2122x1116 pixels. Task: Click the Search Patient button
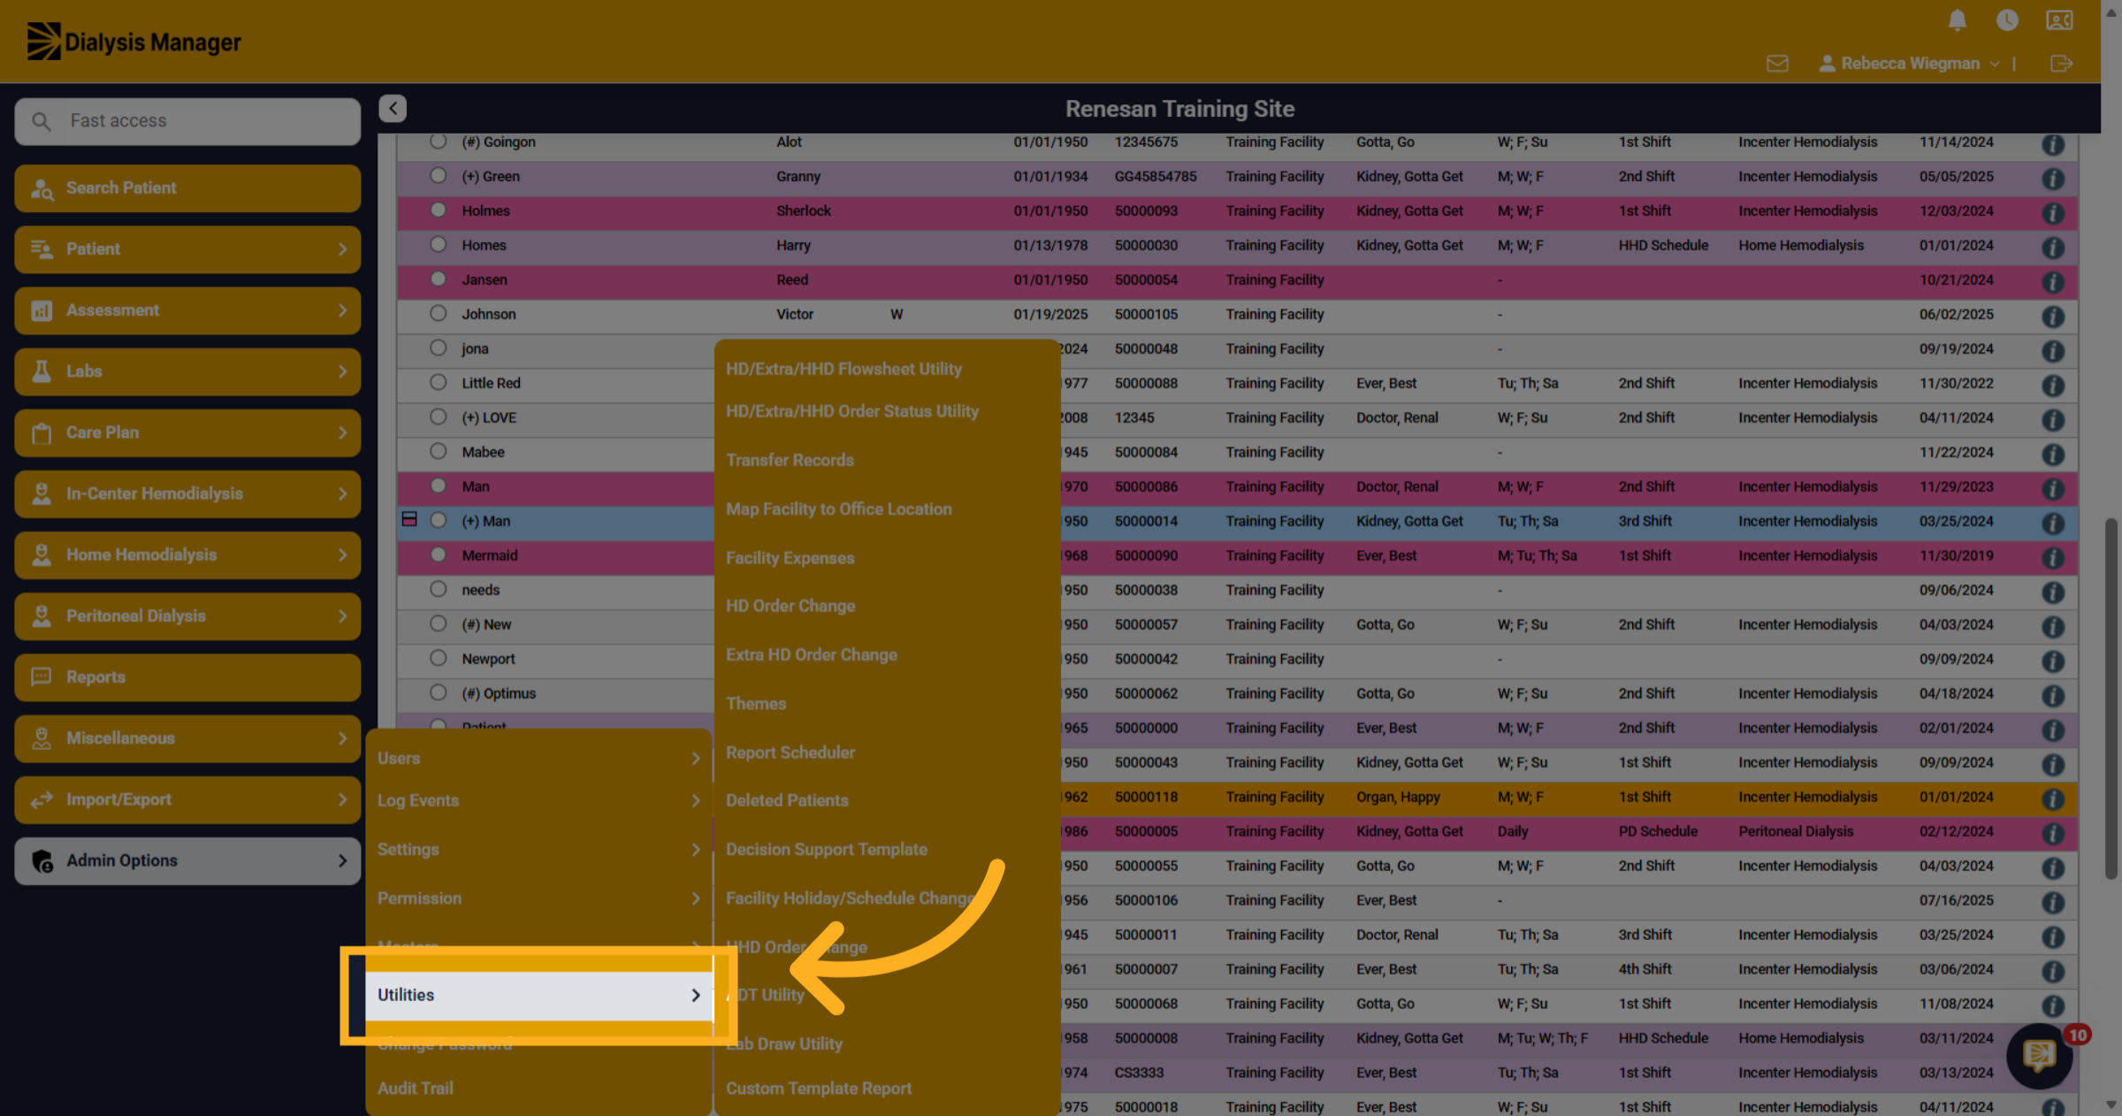187,188
